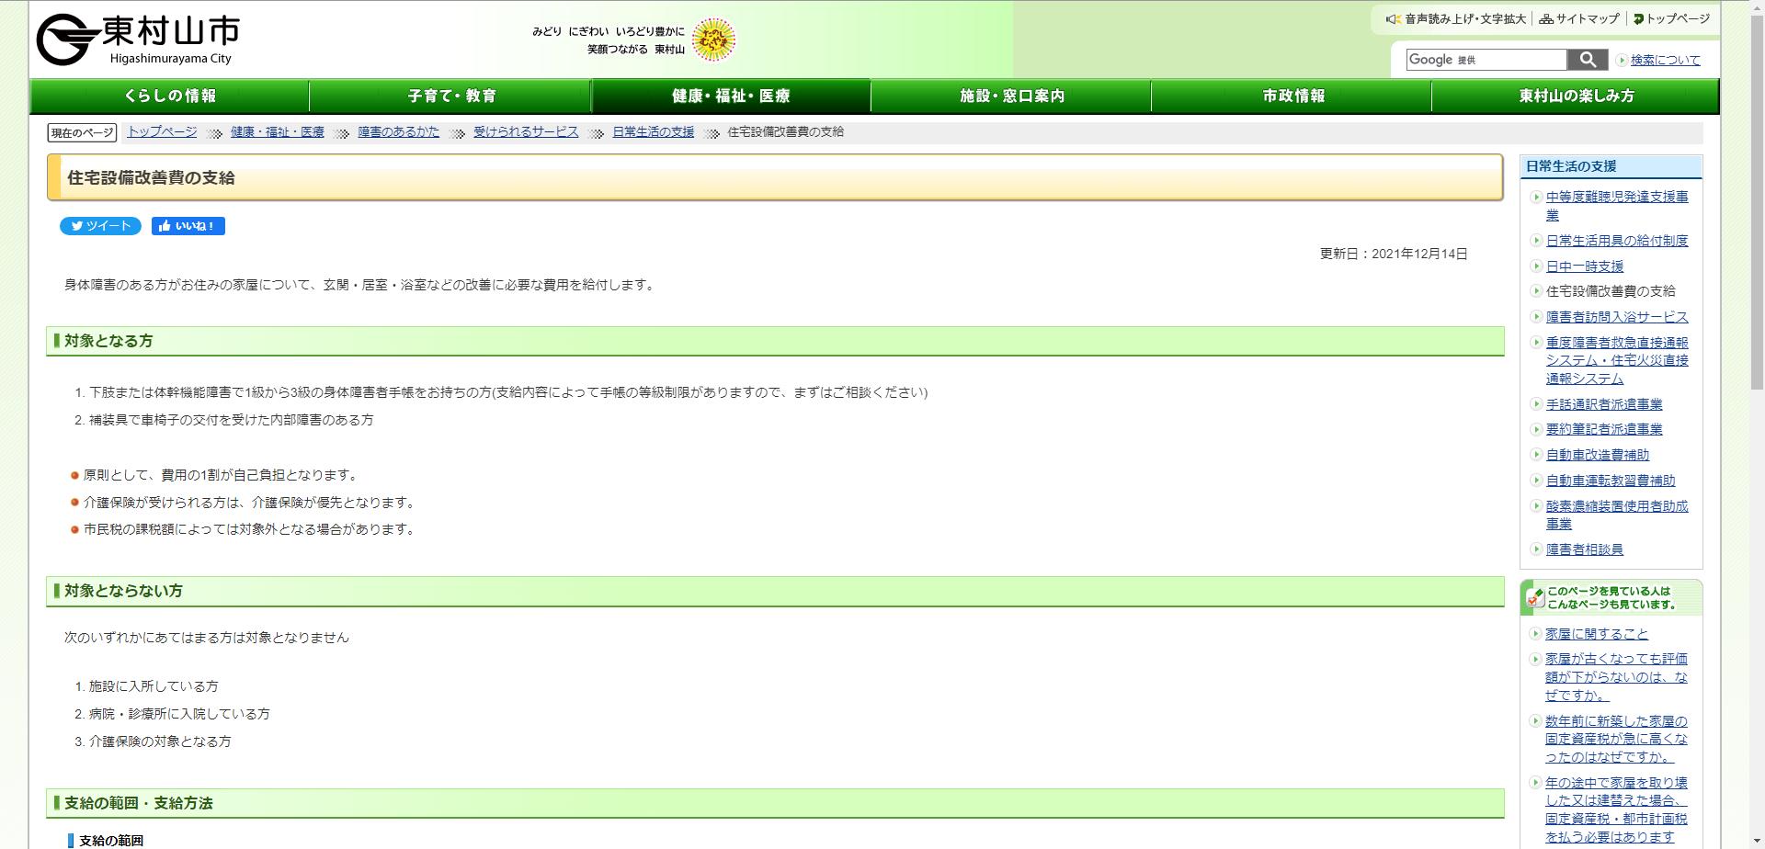
Task: Click the 更新日：2021年12月14日 text
Action: click(1394, 254)
